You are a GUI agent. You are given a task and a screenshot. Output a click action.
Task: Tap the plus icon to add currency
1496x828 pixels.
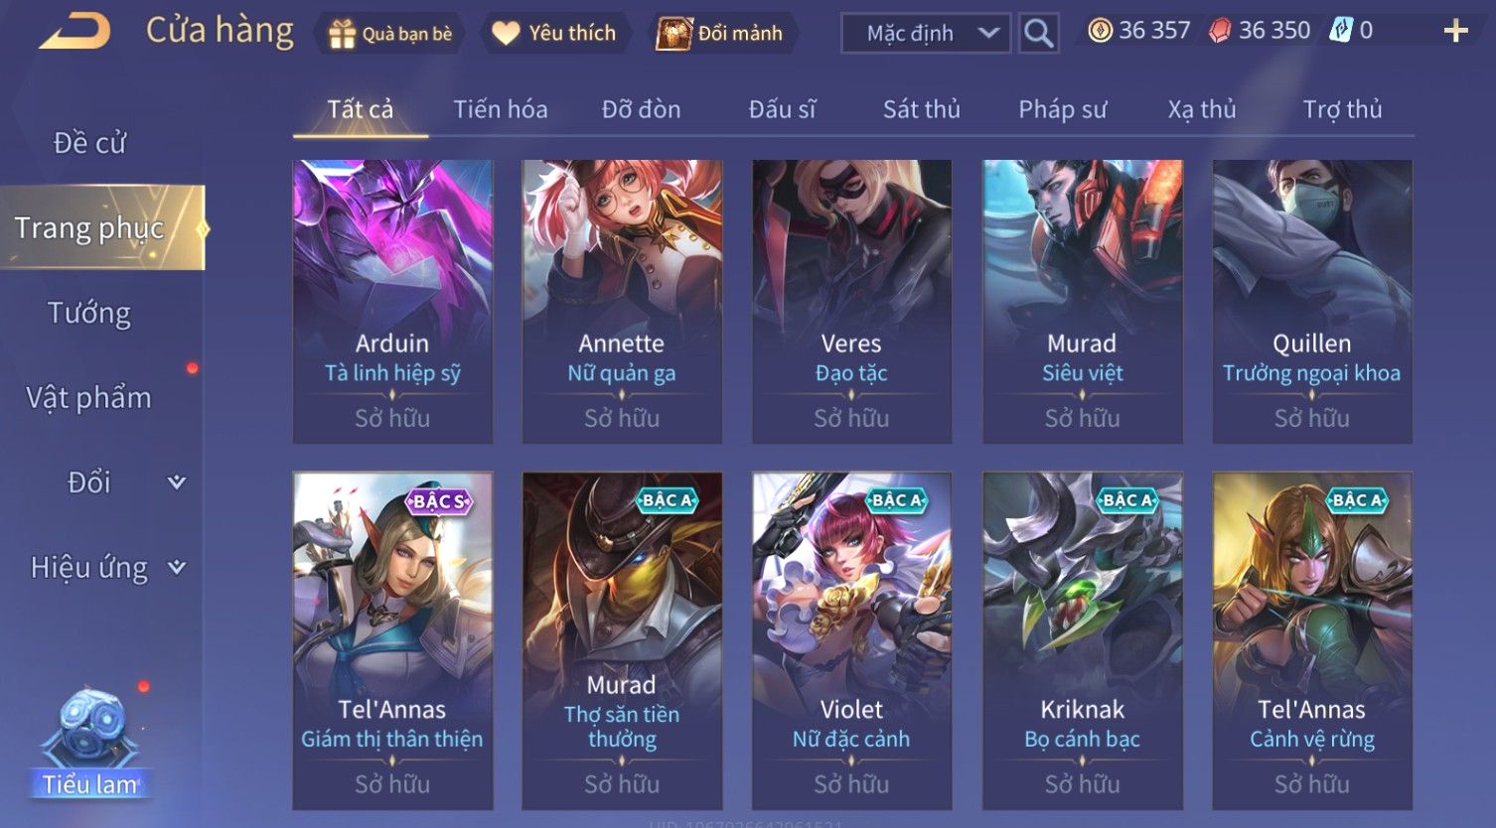coord(1455,32)
